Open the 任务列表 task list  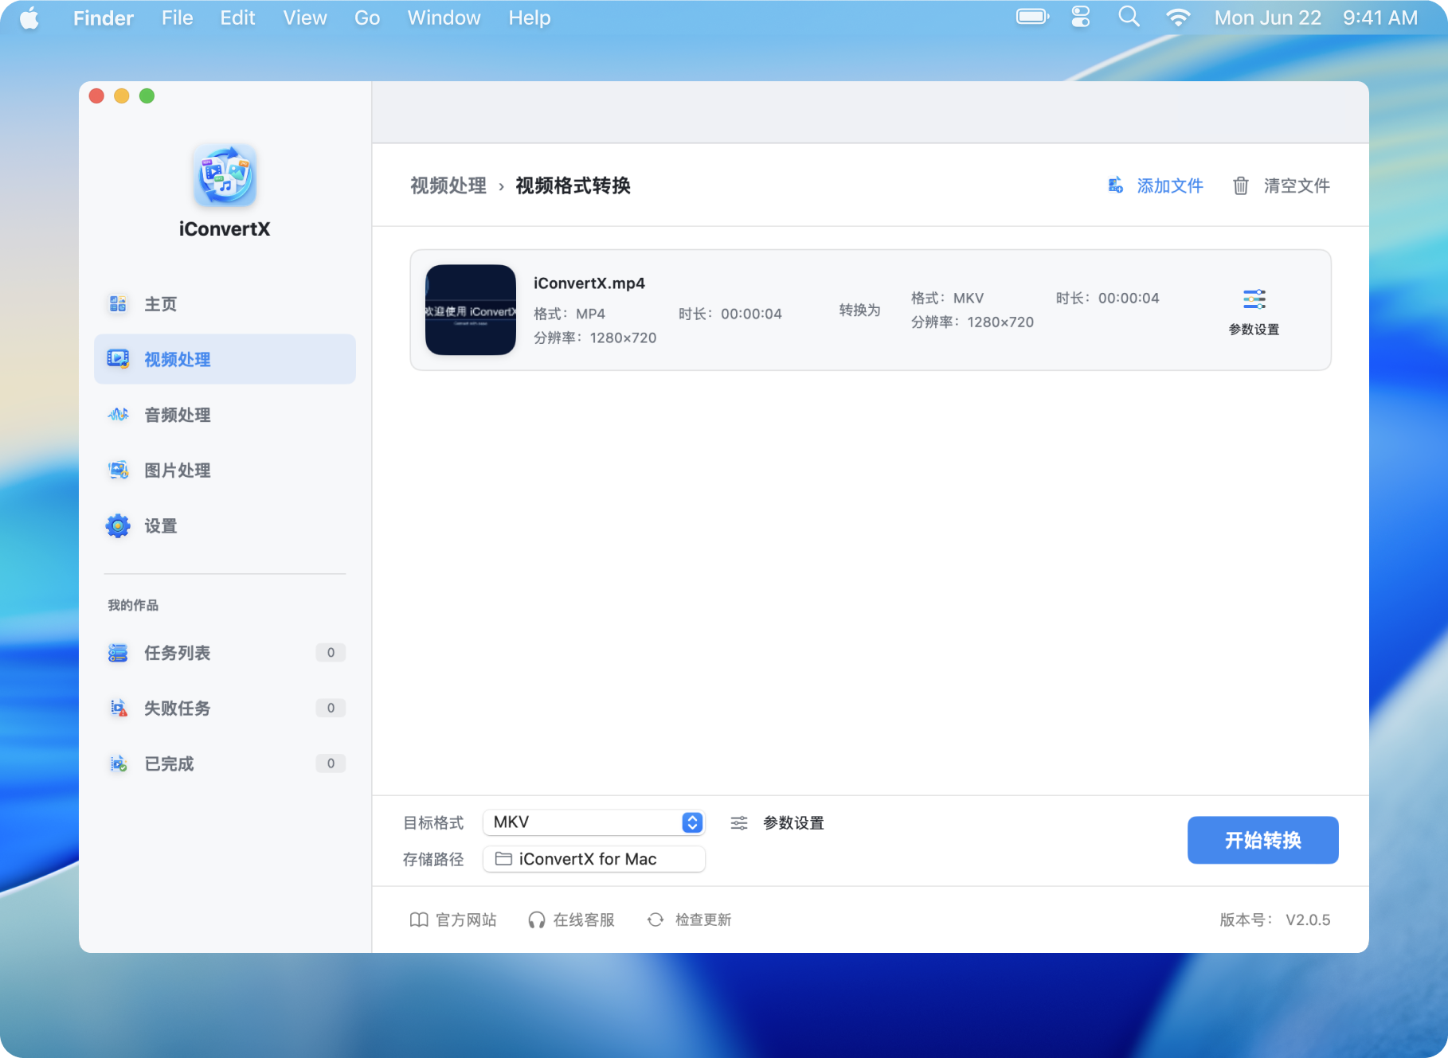(225, 653)
